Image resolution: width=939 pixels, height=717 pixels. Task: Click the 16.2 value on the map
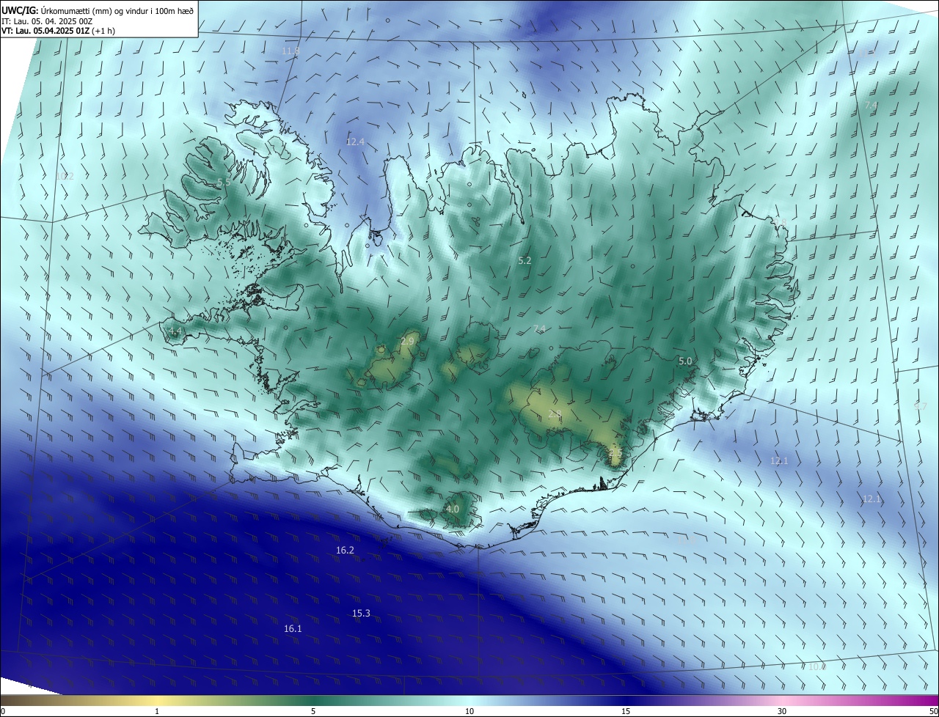click(345, 550)
